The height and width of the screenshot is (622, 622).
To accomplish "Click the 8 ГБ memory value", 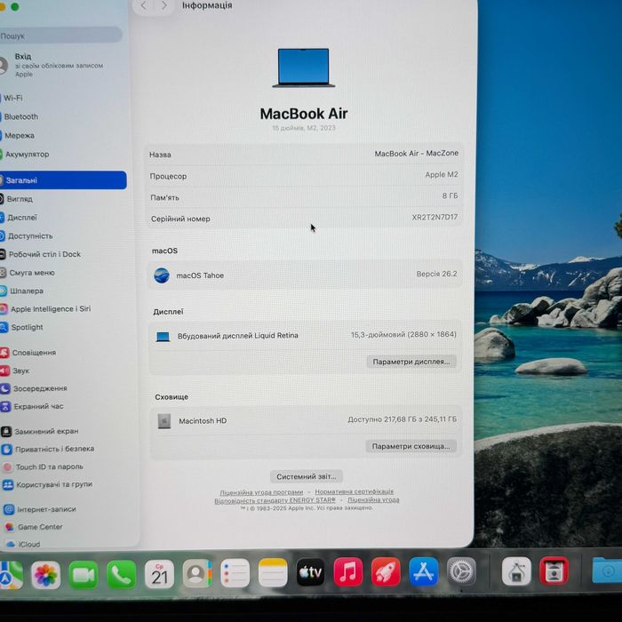I will coord(450,195).
